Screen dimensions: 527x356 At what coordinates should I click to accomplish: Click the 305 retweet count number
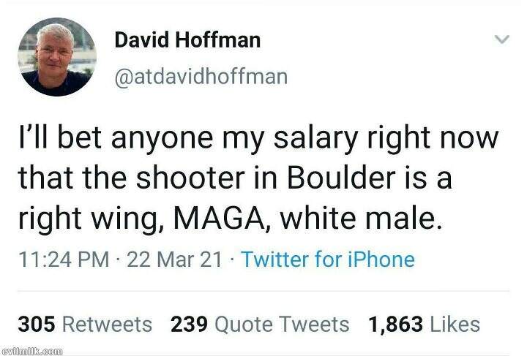(37, 324)
